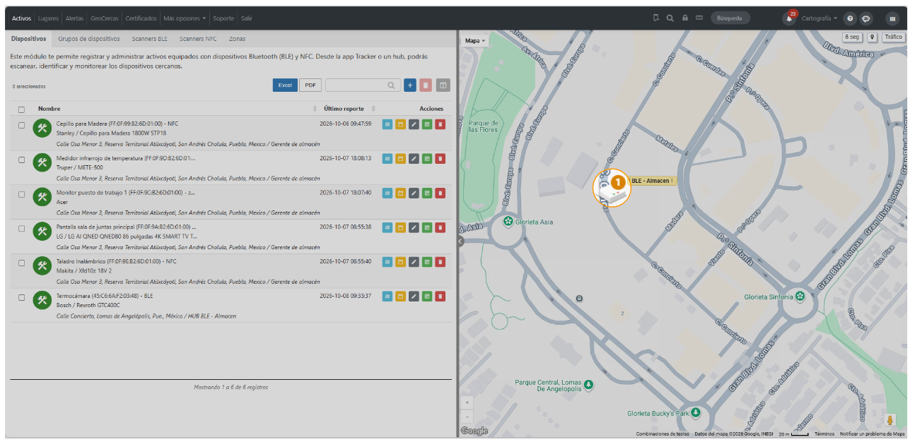This screenshot has height=442, width=910.
Task: Click green action icon for Monitor puesto de trabajo
Action: tap(427, 193)
